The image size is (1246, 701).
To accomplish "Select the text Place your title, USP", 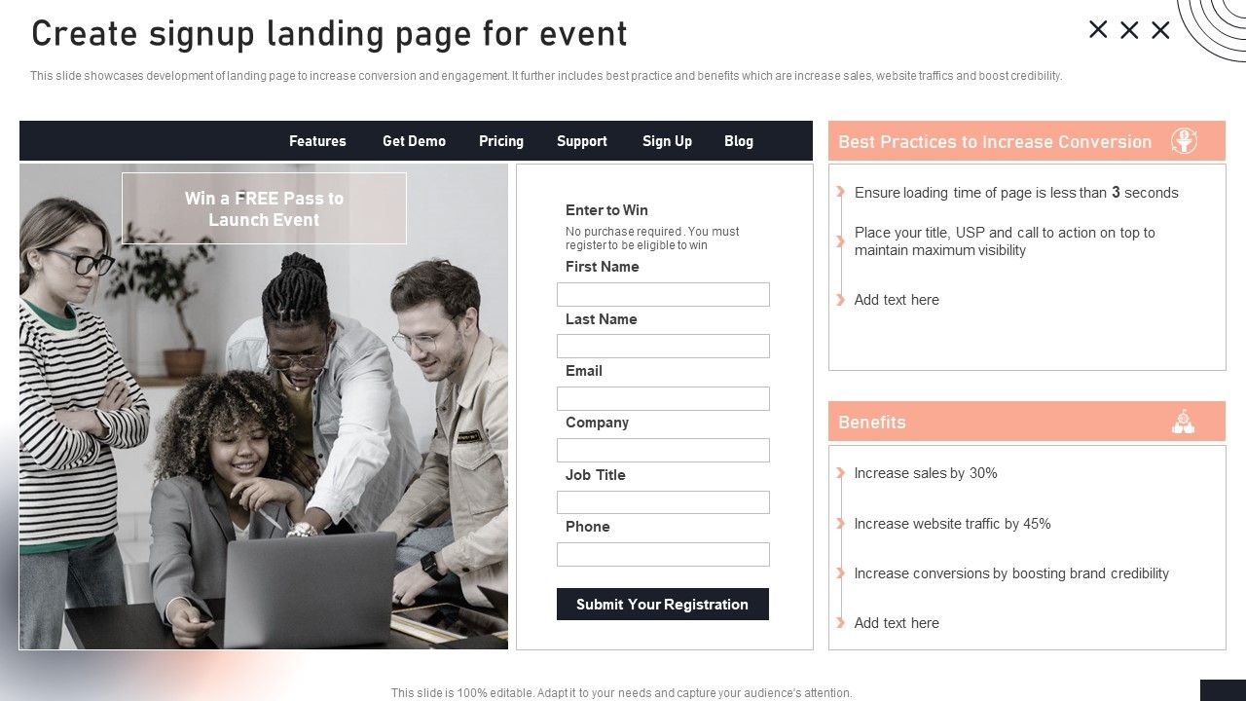I will coord(1005,241).
